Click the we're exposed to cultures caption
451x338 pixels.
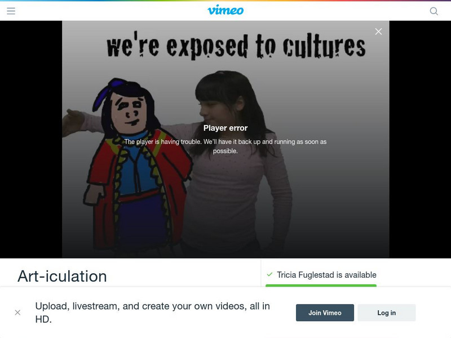[236, 46]
